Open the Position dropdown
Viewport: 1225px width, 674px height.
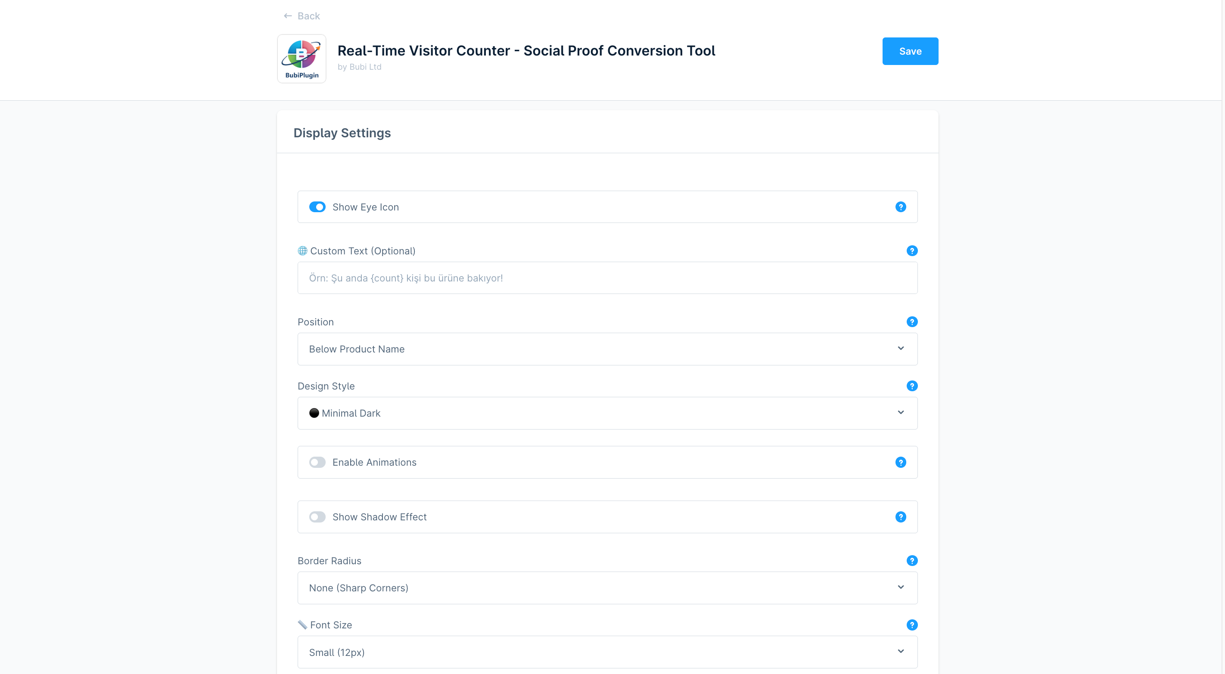click(607, 349)
